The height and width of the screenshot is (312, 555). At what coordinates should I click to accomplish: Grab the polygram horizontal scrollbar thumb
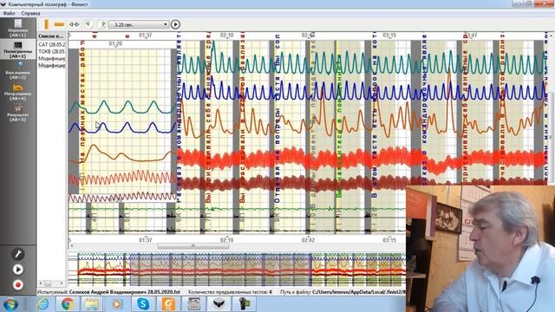[193, 245]
